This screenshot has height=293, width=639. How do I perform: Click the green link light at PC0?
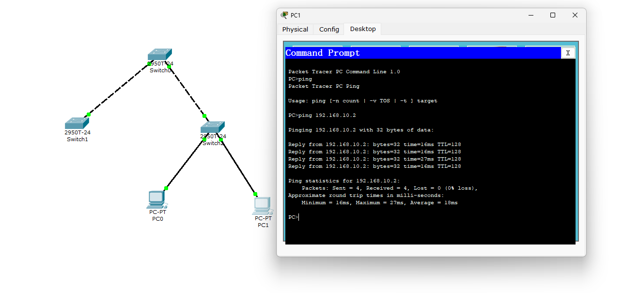coord(166,188)
